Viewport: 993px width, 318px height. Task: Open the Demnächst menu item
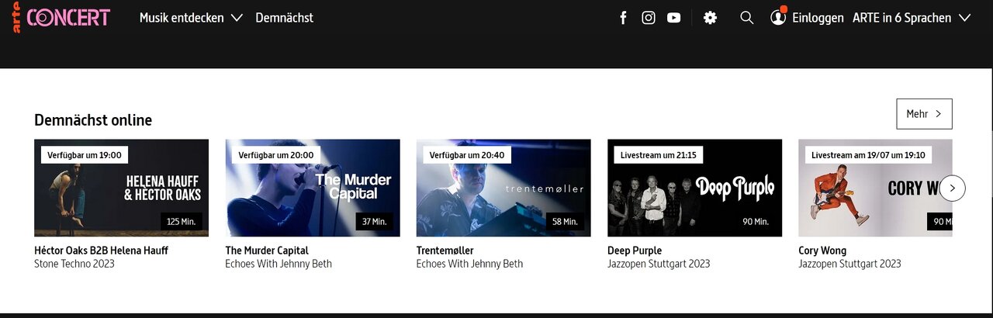click(x=285, y=18)
